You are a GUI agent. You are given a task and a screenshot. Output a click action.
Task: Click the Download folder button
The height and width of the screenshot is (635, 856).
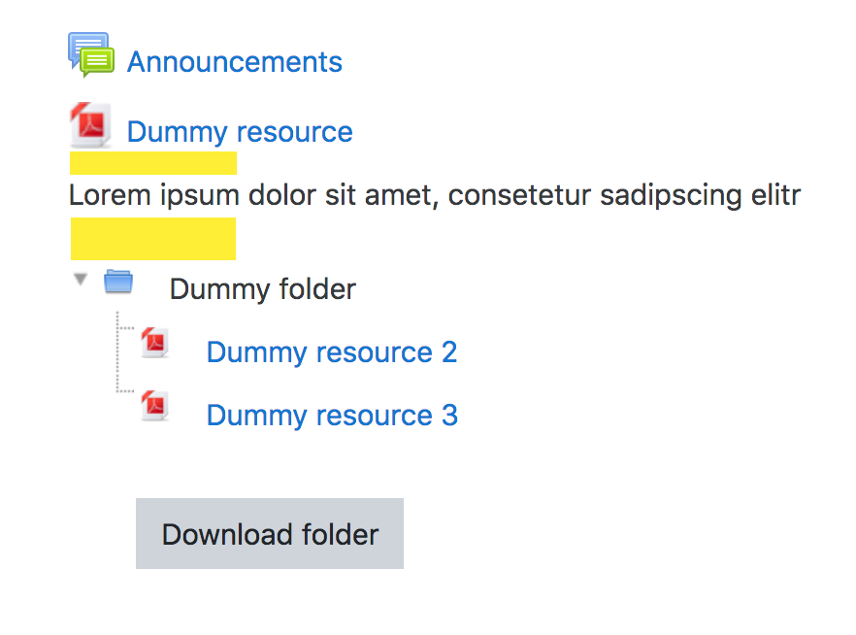[x=270, y=533]
